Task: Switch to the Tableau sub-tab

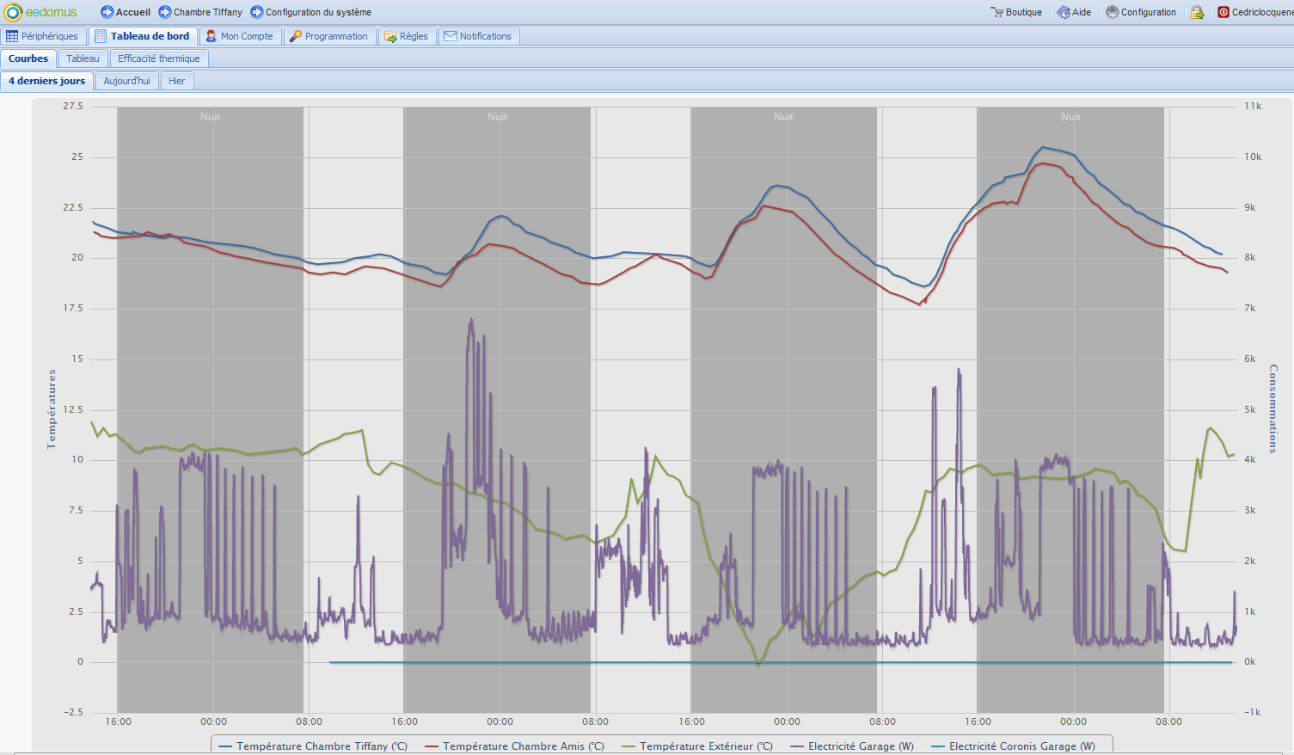Action: click(83, 58)
